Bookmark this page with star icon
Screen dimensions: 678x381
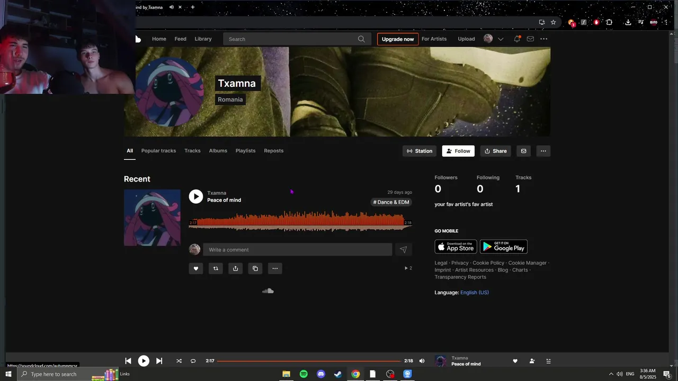[553, 22]
